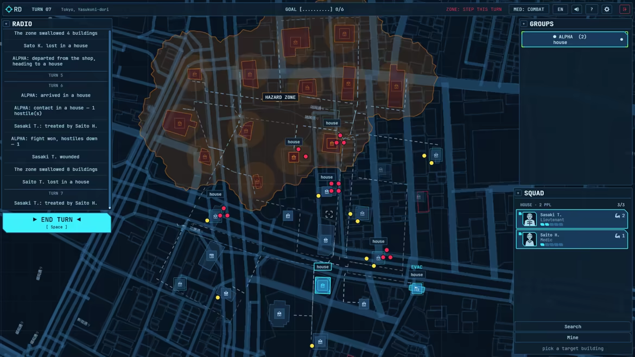
Task: Click 'ZONE: STEP THIS TURN' warning
Action: (x=473, y=9)
